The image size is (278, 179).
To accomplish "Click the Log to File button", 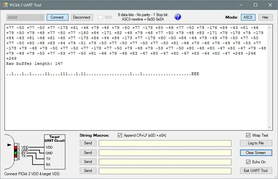I will pos(256,143).
